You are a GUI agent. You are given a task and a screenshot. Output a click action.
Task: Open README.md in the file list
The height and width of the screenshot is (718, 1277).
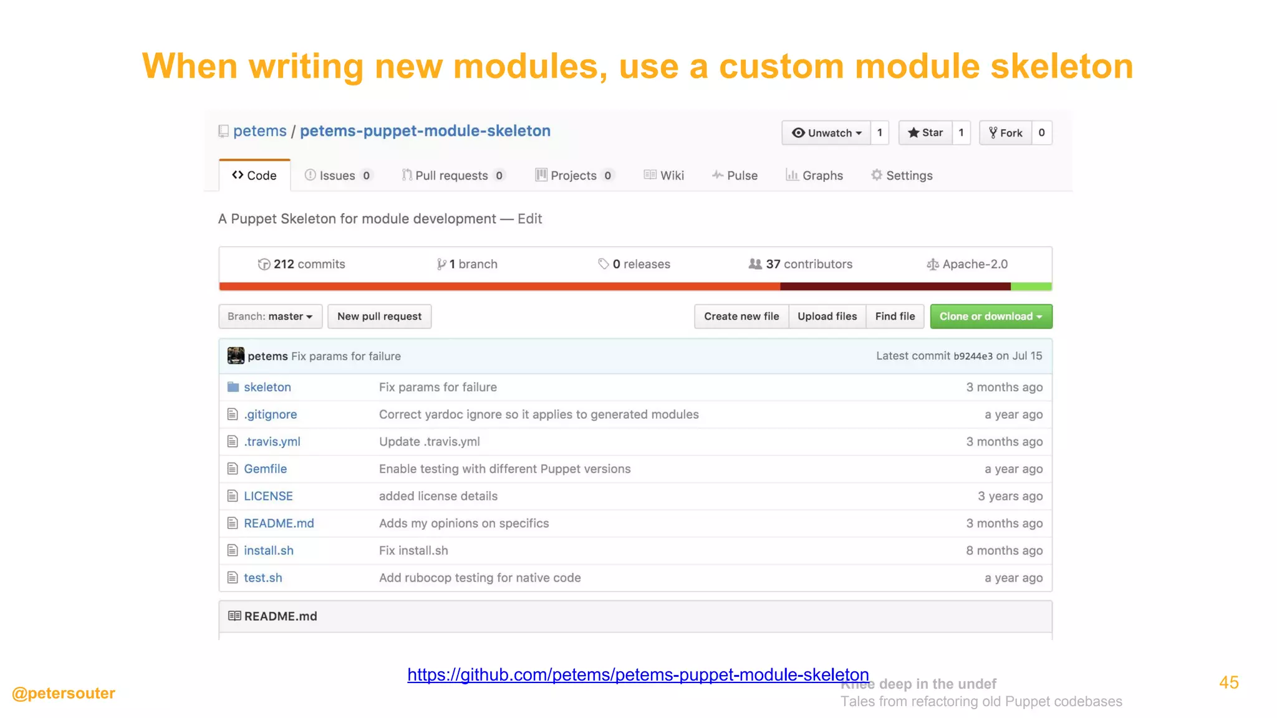pyautogui.click(x=279, y=524)
